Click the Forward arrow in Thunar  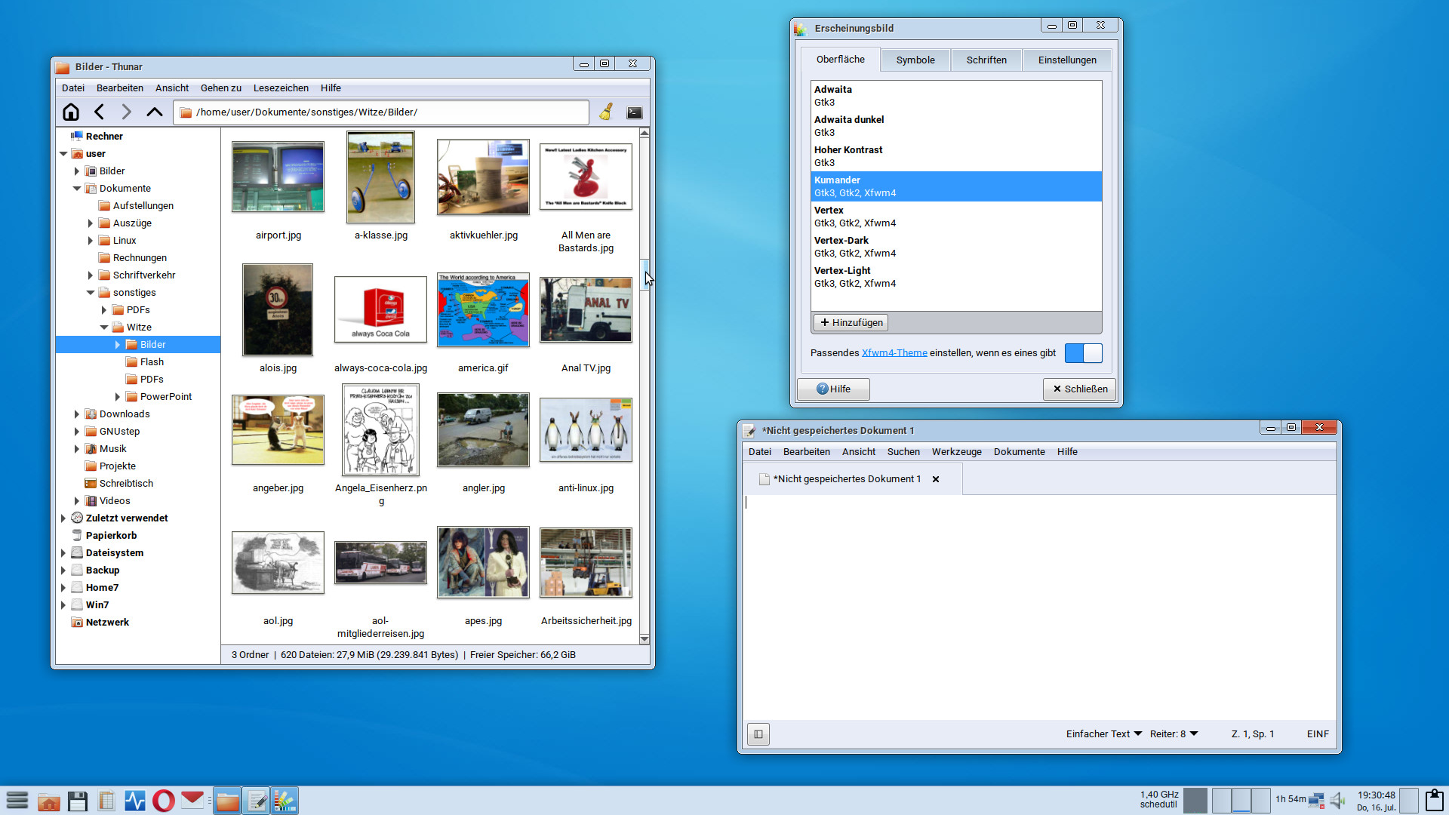127,112
